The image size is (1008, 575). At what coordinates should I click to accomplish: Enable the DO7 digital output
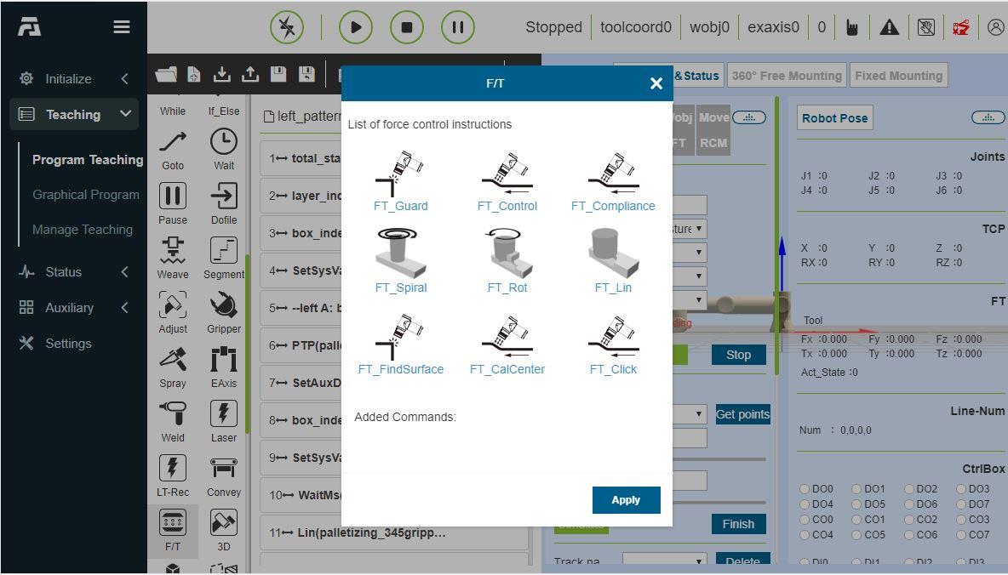pyautogui.click(x=961, y=504)
